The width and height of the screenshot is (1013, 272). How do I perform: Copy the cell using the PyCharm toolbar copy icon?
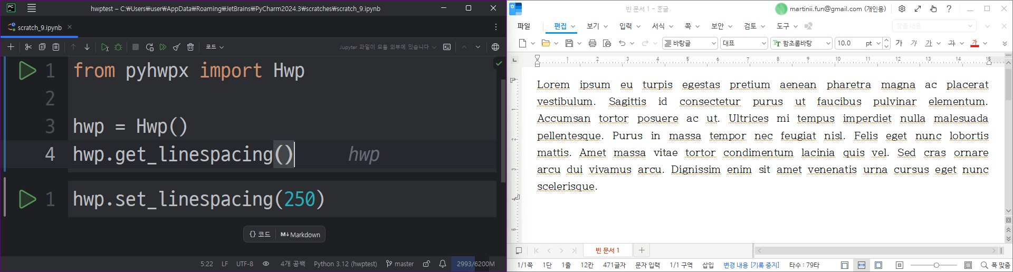click(x=42, y=47)
